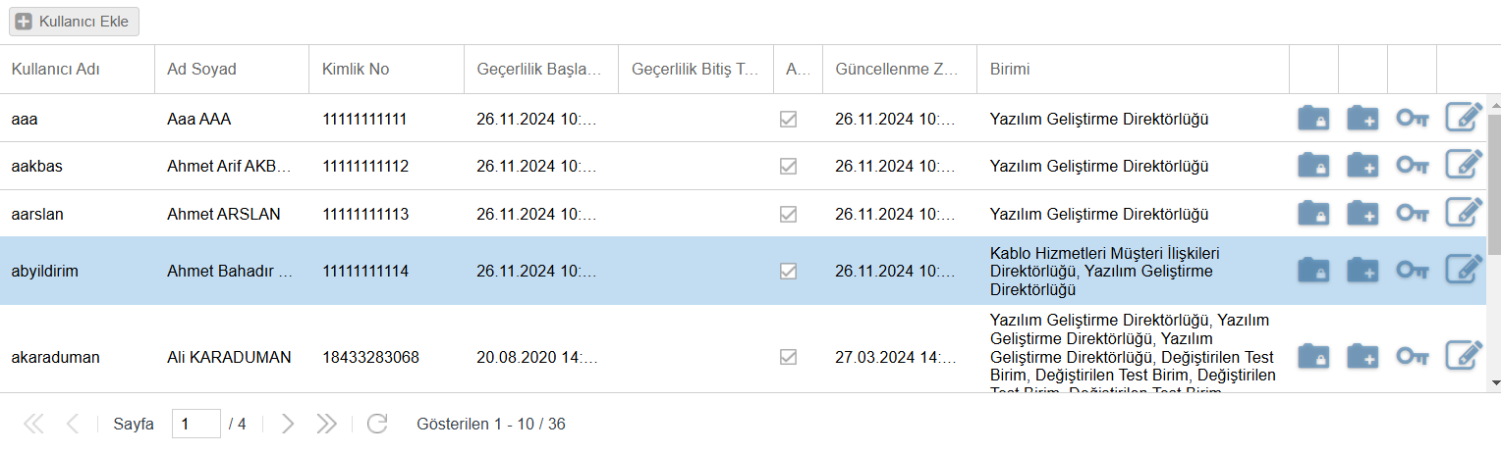Select the Ahmet ARSLAN row name
The image size is (1501, 453).
pyautogui.click(x=224, y=214)
